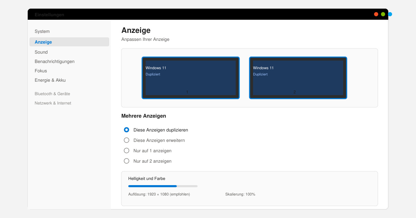Viewport: 416px width, 218px height.
Task: Select Anzeige in the sidebar
Action: (69, 42)
